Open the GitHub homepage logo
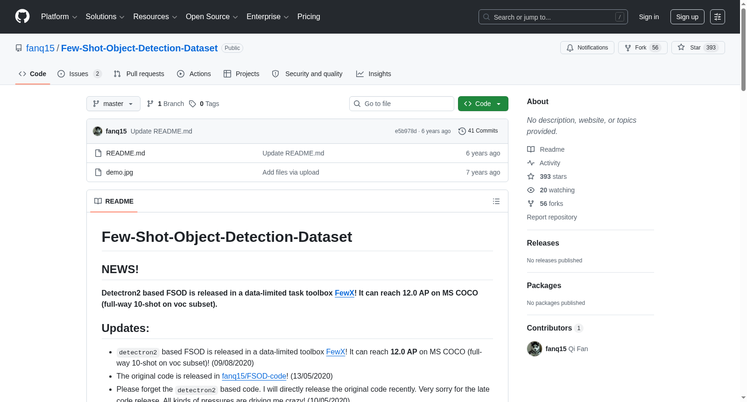 22,16
